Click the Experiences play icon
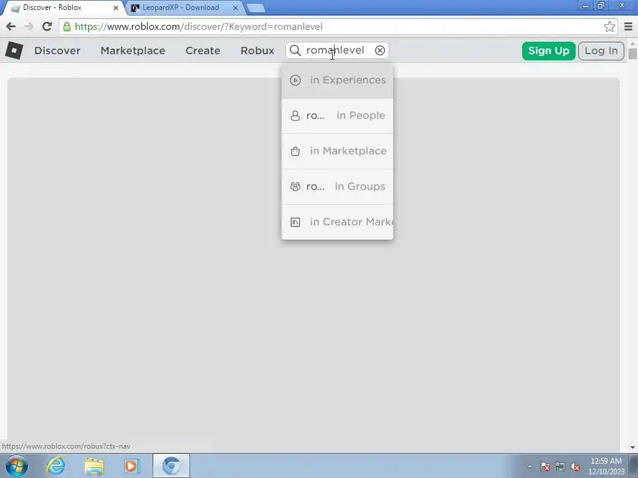The image size is (638, 478). point(295,80)
